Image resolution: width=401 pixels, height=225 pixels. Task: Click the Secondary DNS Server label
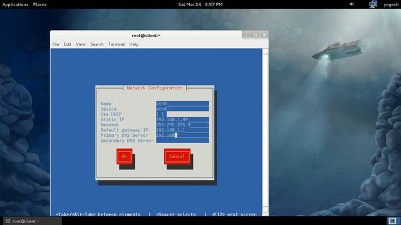click(x=127, y=141)
